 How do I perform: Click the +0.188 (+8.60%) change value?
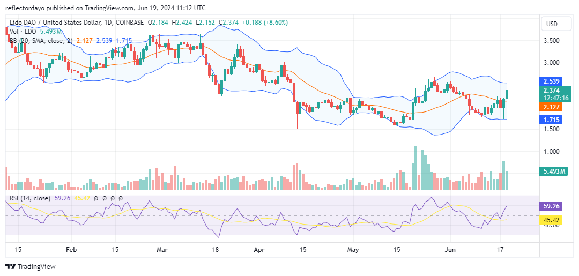click(x=265, y=23)
